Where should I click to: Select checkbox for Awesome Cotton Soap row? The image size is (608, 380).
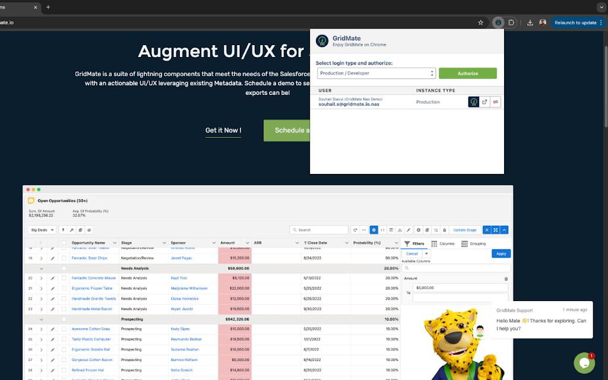coord(64,329)
